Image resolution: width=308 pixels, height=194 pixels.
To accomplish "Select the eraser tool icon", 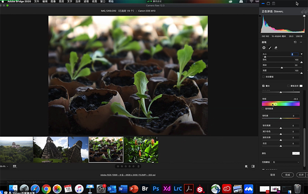I will pos(276,47).
